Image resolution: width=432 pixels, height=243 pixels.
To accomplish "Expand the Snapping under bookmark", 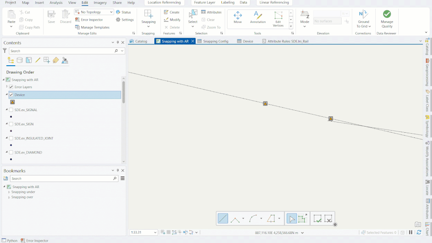I will [9, 192].
